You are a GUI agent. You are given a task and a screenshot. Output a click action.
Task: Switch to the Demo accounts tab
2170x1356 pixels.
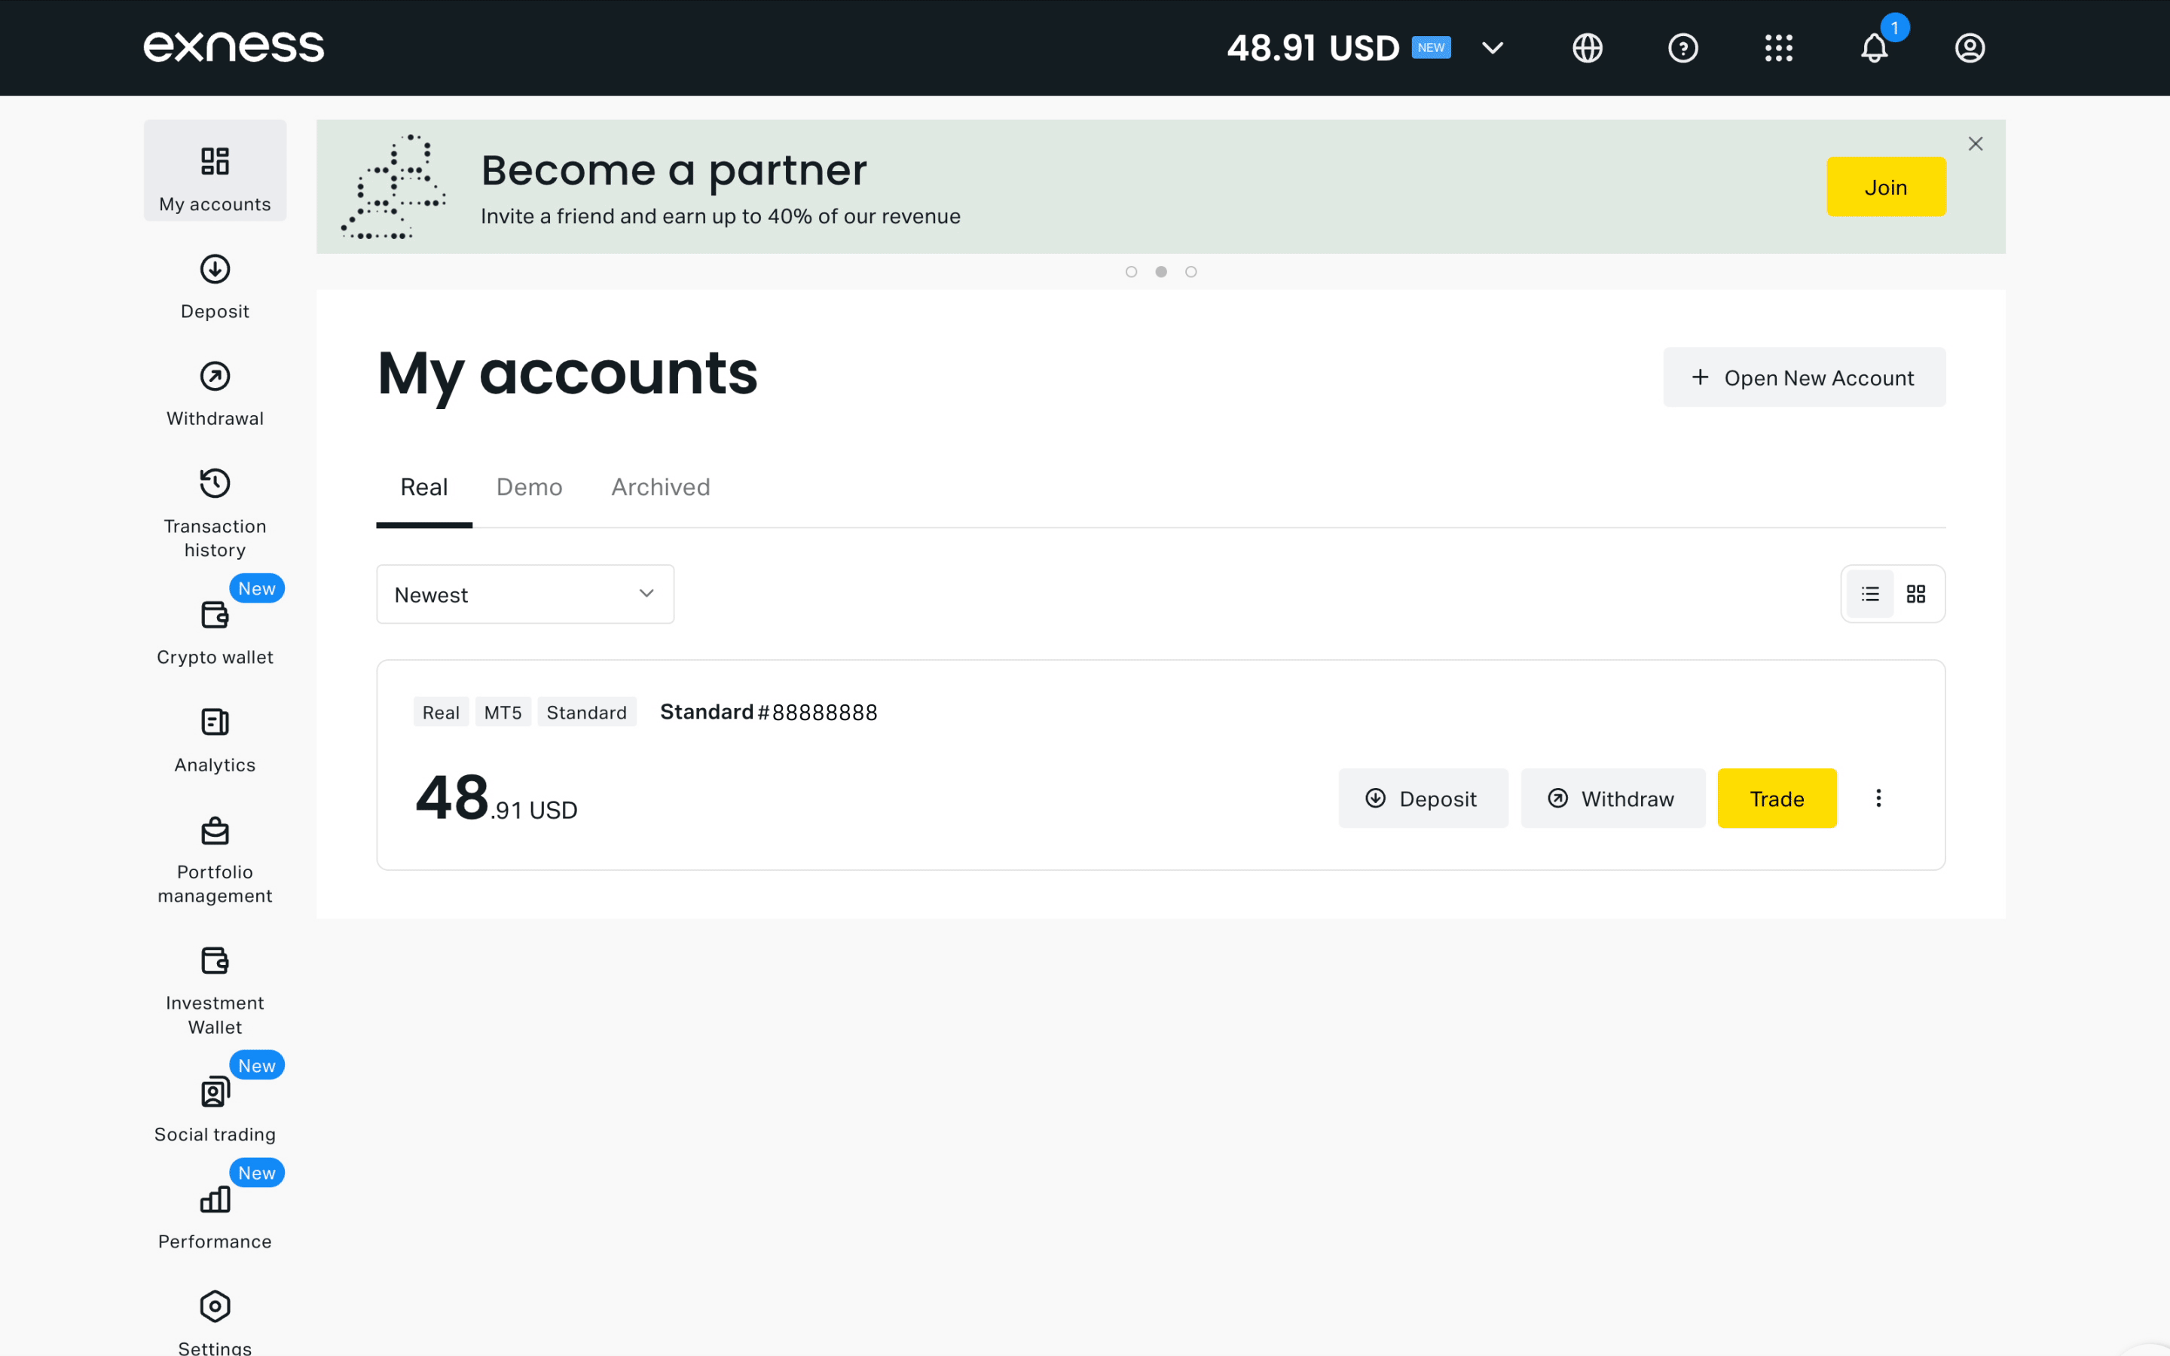[x=529, y=487]
